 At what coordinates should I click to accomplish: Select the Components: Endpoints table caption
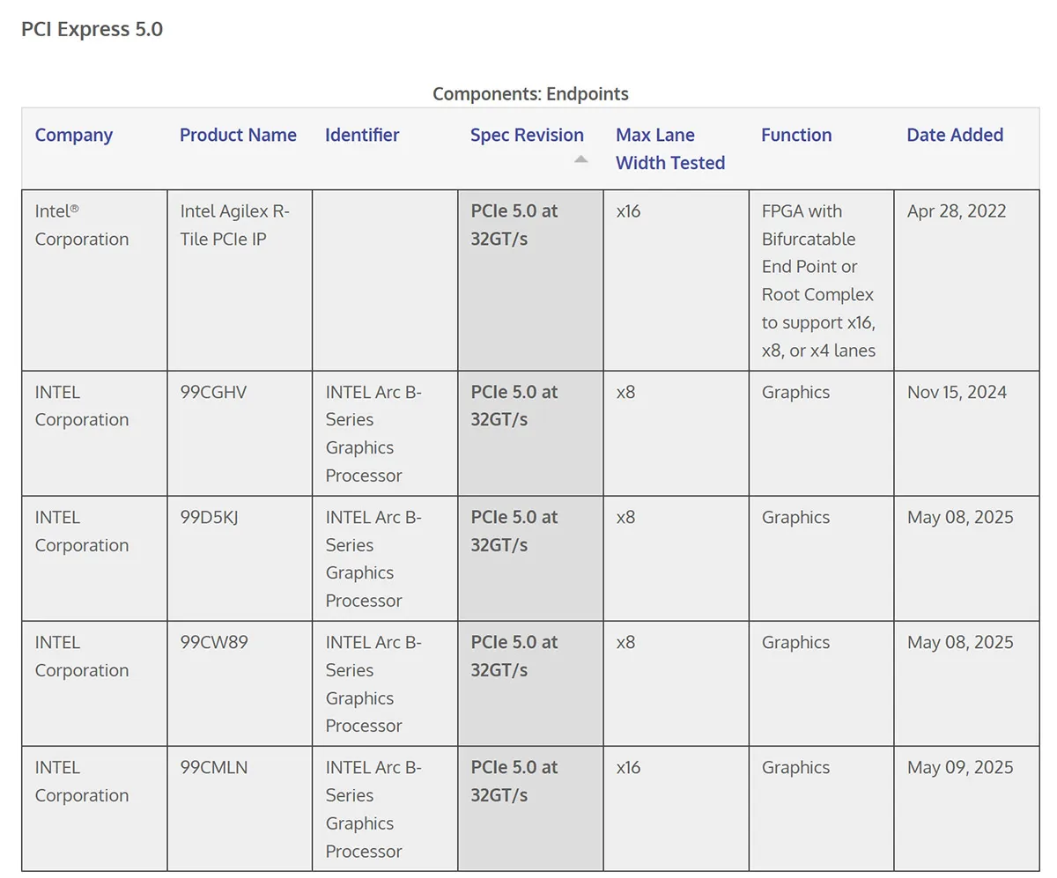click(530, 93)
